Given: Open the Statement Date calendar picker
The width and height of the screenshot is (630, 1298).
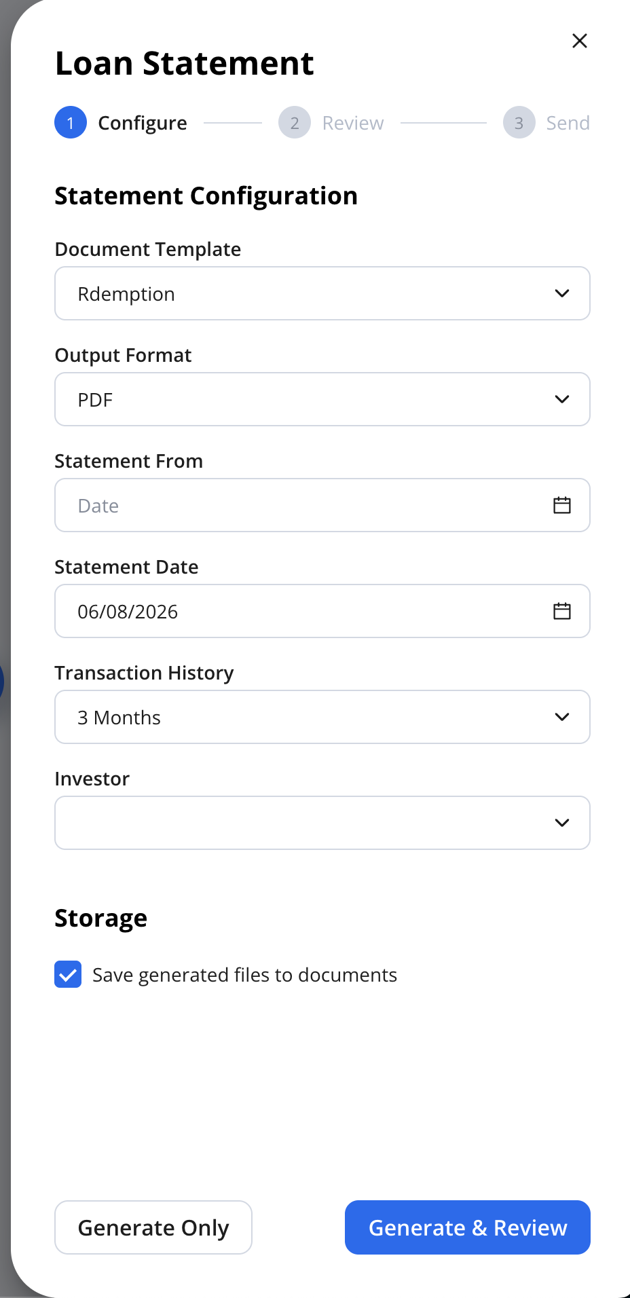Looking at the screenshot, I should click(x=562, y=611).
